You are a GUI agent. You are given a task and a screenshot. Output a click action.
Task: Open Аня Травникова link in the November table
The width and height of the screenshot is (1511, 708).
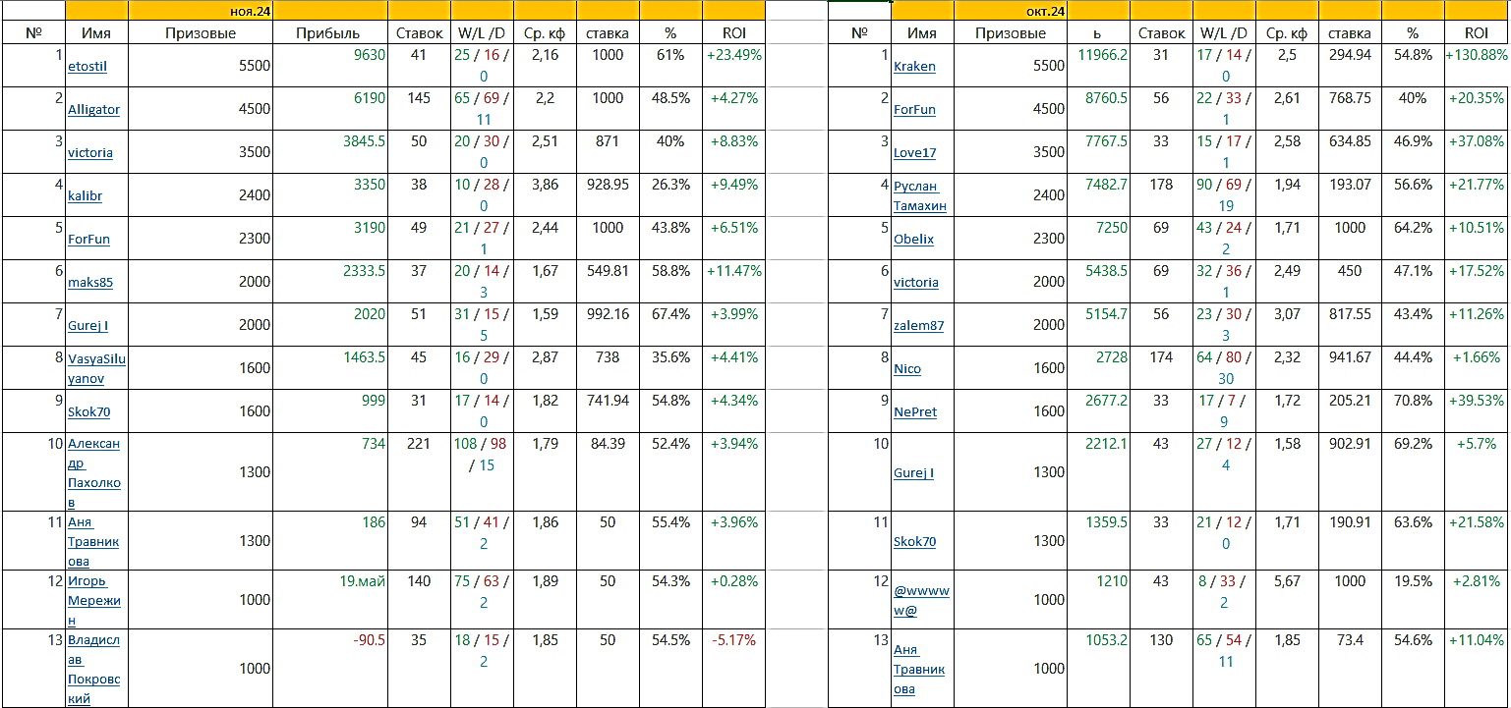[94, 541]
